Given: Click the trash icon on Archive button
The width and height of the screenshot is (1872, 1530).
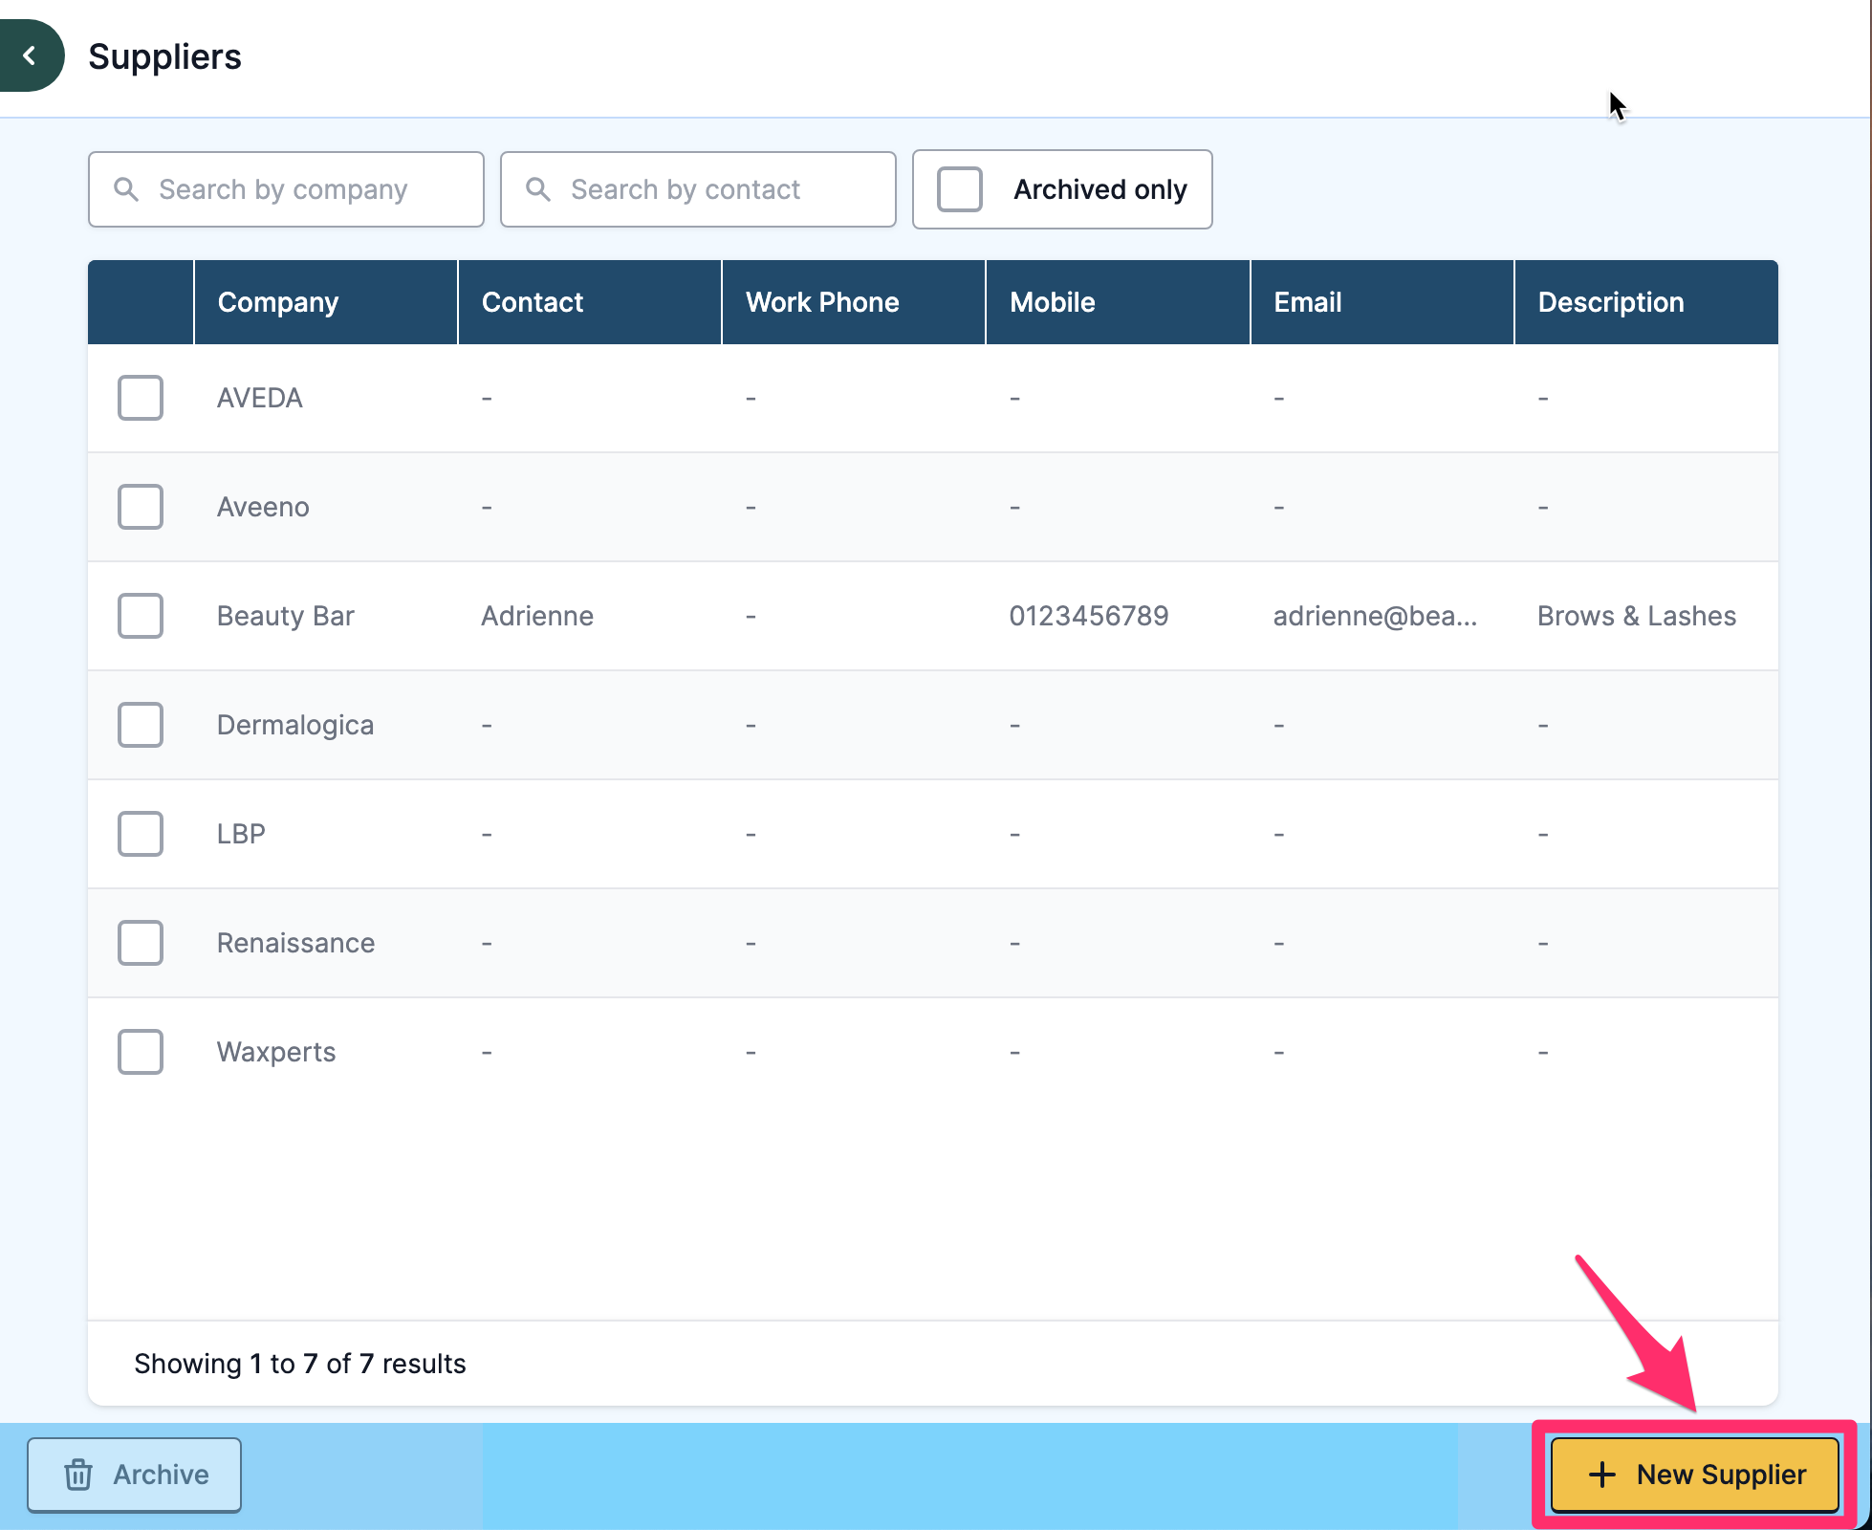Looking at the screenshot, I should 78,1475.
